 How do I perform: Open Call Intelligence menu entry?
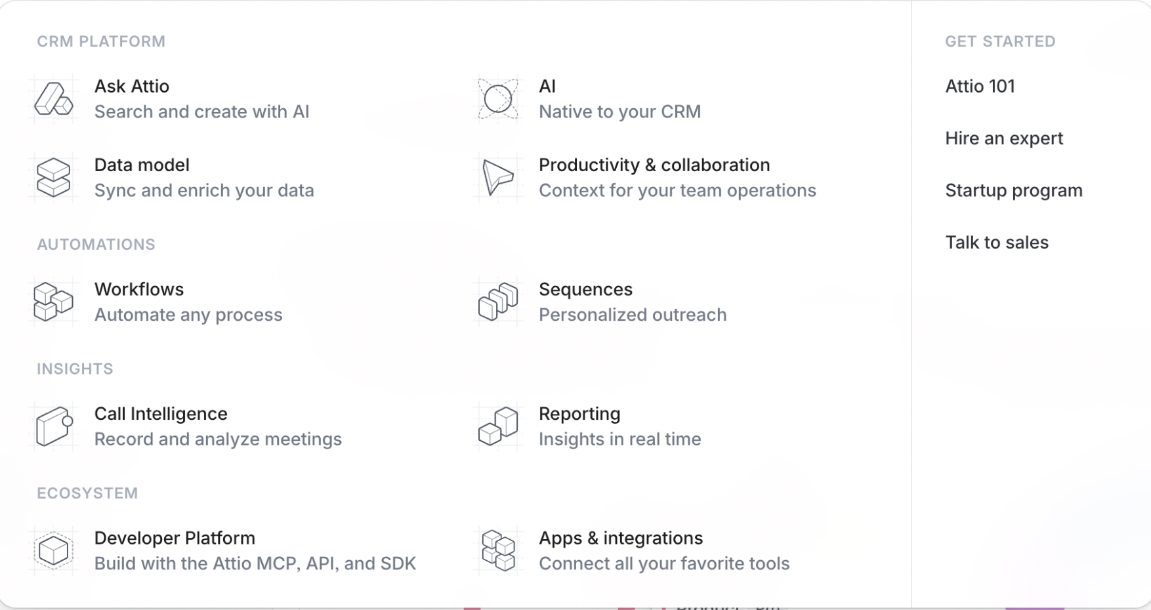point(161,414)
